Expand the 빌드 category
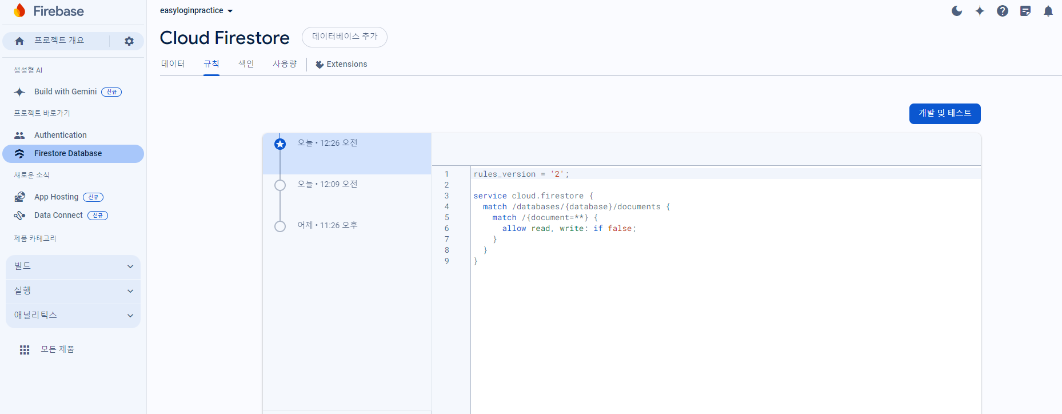The width and height of the screenshot is (1062, 414). (x=73, y=266)
